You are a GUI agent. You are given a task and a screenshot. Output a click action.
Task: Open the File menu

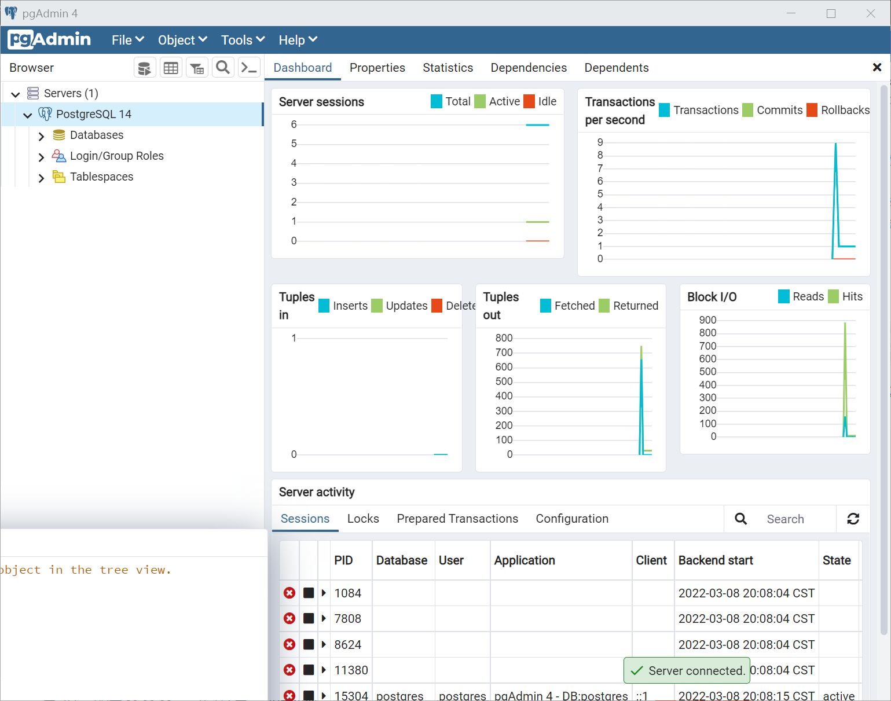[128, 40]
